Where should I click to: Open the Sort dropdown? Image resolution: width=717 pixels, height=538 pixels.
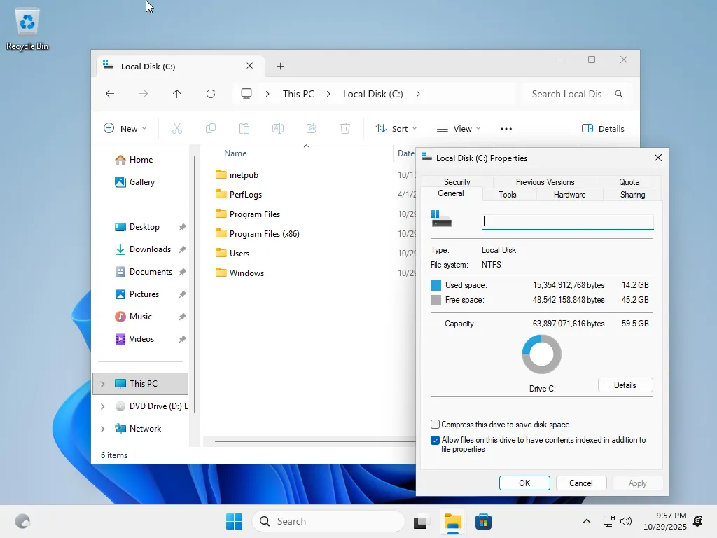pyautogui.click(x=396, y=128)
